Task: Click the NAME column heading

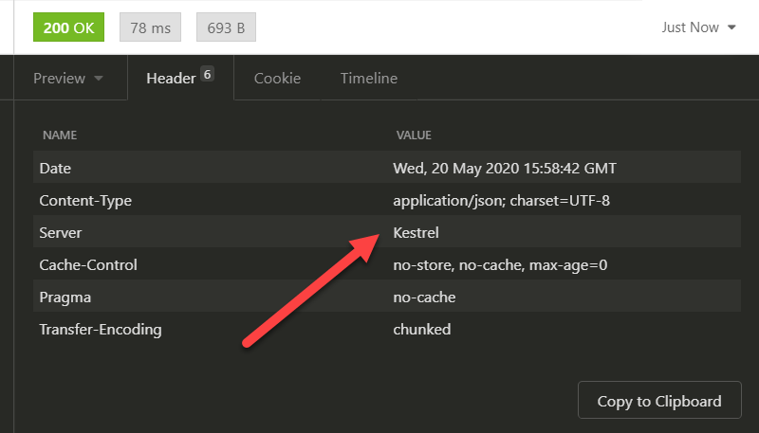Action: point(60,135)
